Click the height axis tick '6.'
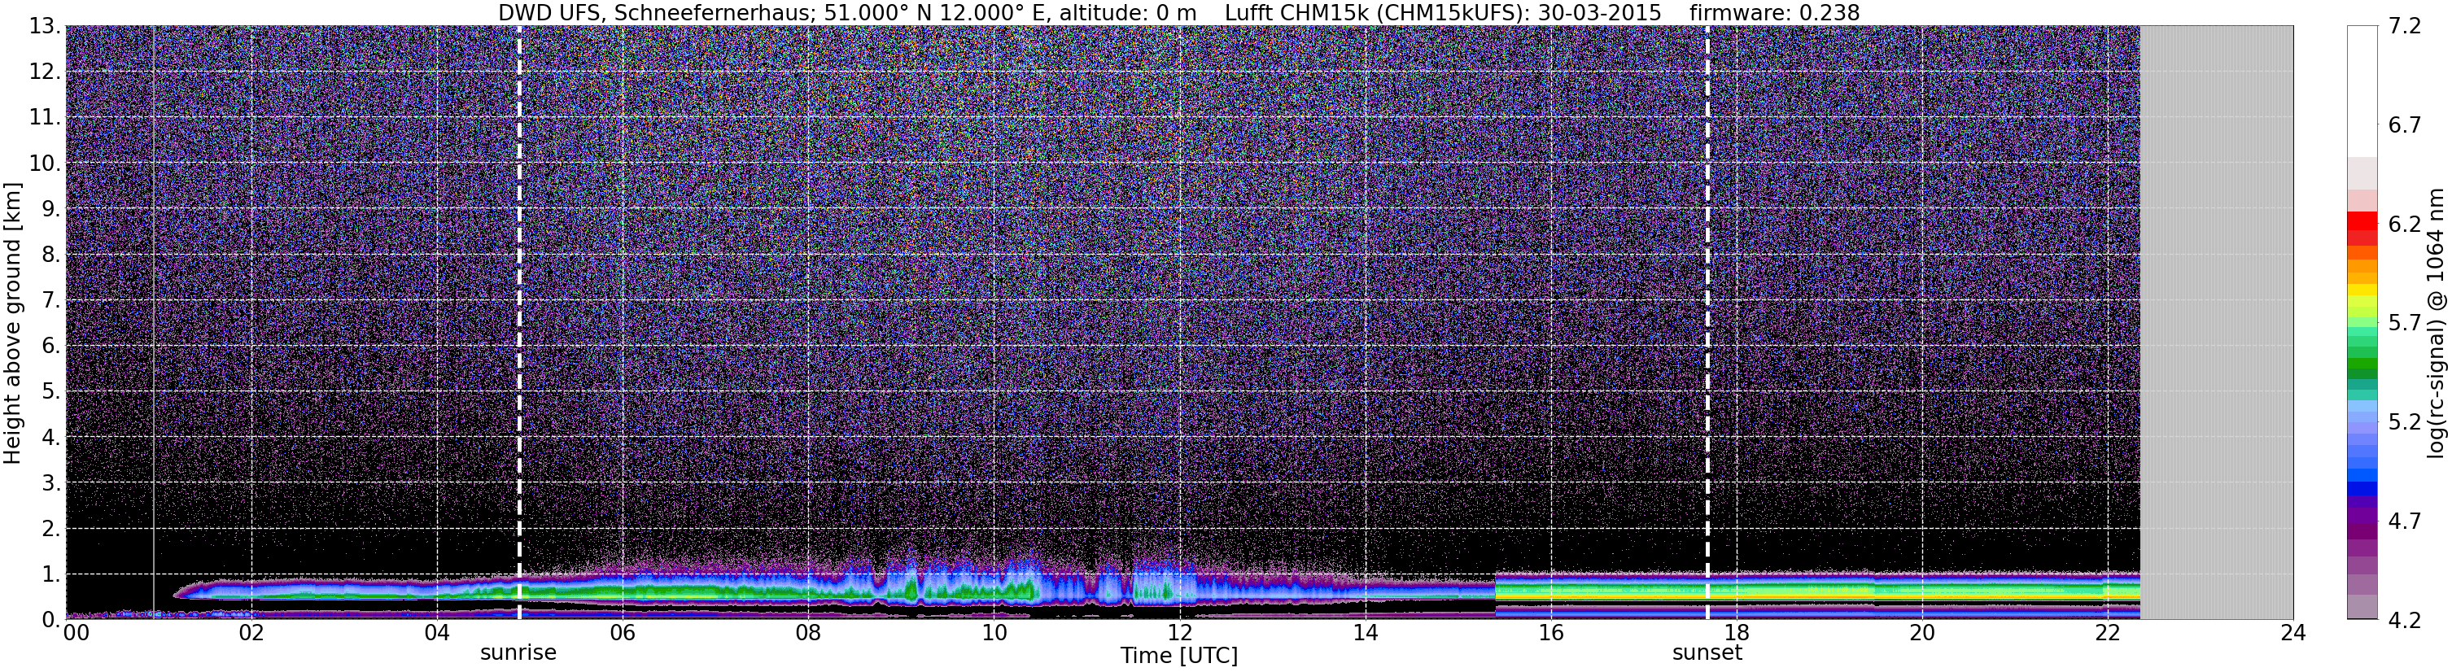The image size is (2452, 672). pyautogui.click(x=50, y=347)
